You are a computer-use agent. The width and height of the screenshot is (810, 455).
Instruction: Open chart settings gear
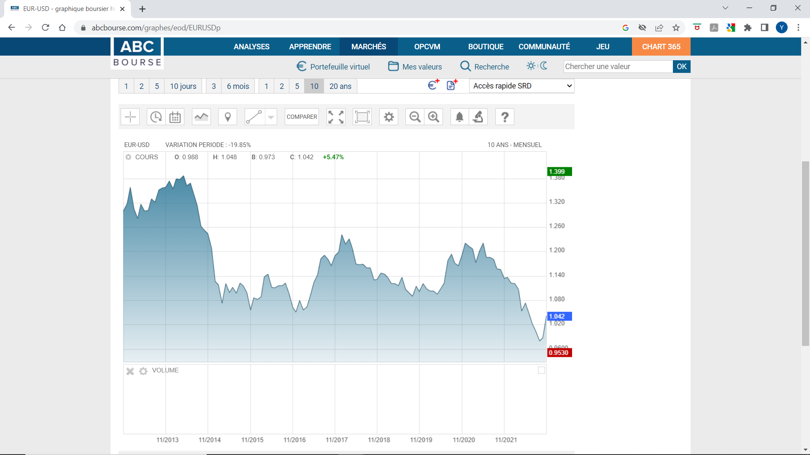click(389, 117)
